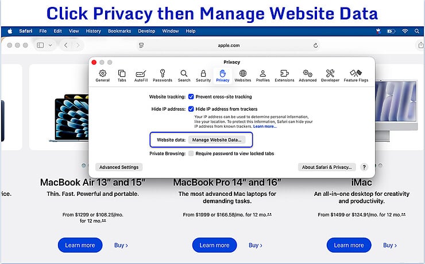
Task: Open the Extensions settings pane
Action: tap(284, 76)
